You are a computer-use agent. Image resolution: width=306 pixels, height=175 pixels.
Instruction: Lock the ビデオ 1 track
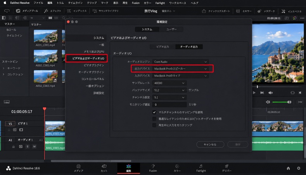(9, 130)
